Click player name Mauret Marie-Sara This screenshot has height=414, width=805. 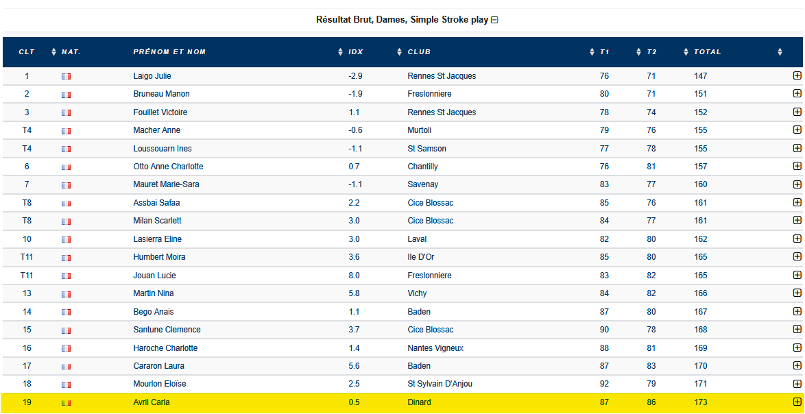click(x=166, y=184)
